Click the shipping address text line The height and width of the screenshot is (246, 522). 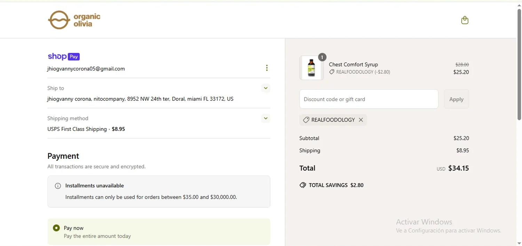[x=140, y=99]
